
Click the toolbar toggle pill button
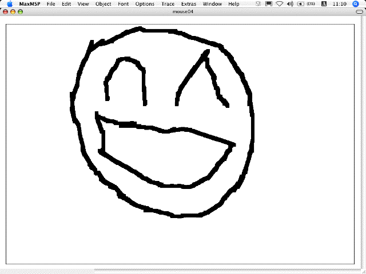(360, 12)
